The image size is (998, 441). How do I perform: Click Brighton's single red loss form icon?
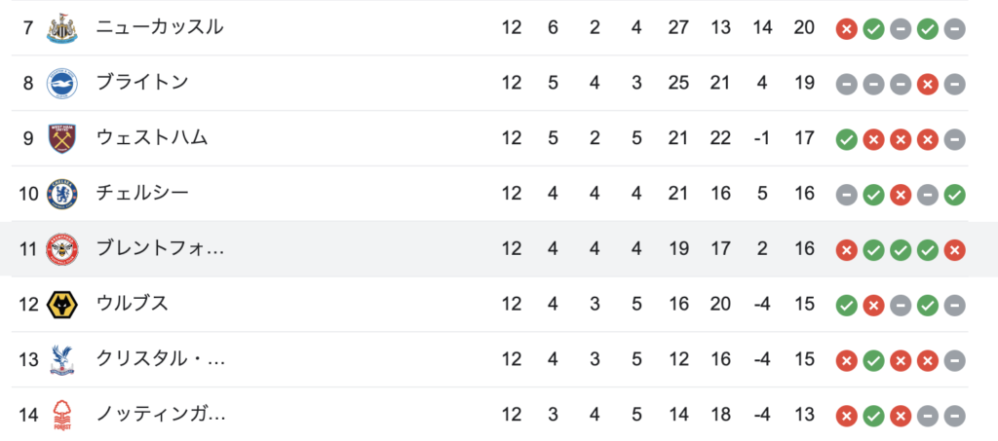[928, 84]
